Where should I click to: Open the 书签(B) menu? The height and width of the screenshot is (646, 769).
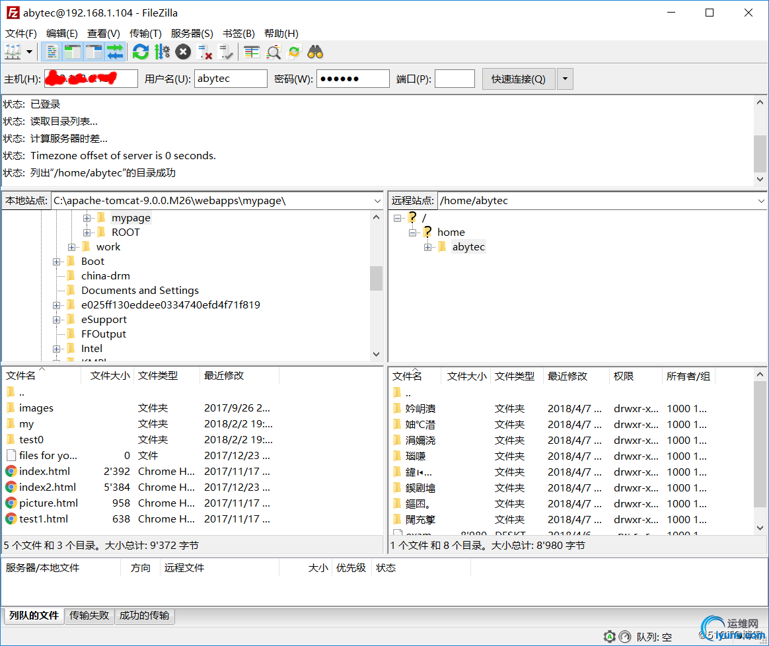tap(239, 33)
